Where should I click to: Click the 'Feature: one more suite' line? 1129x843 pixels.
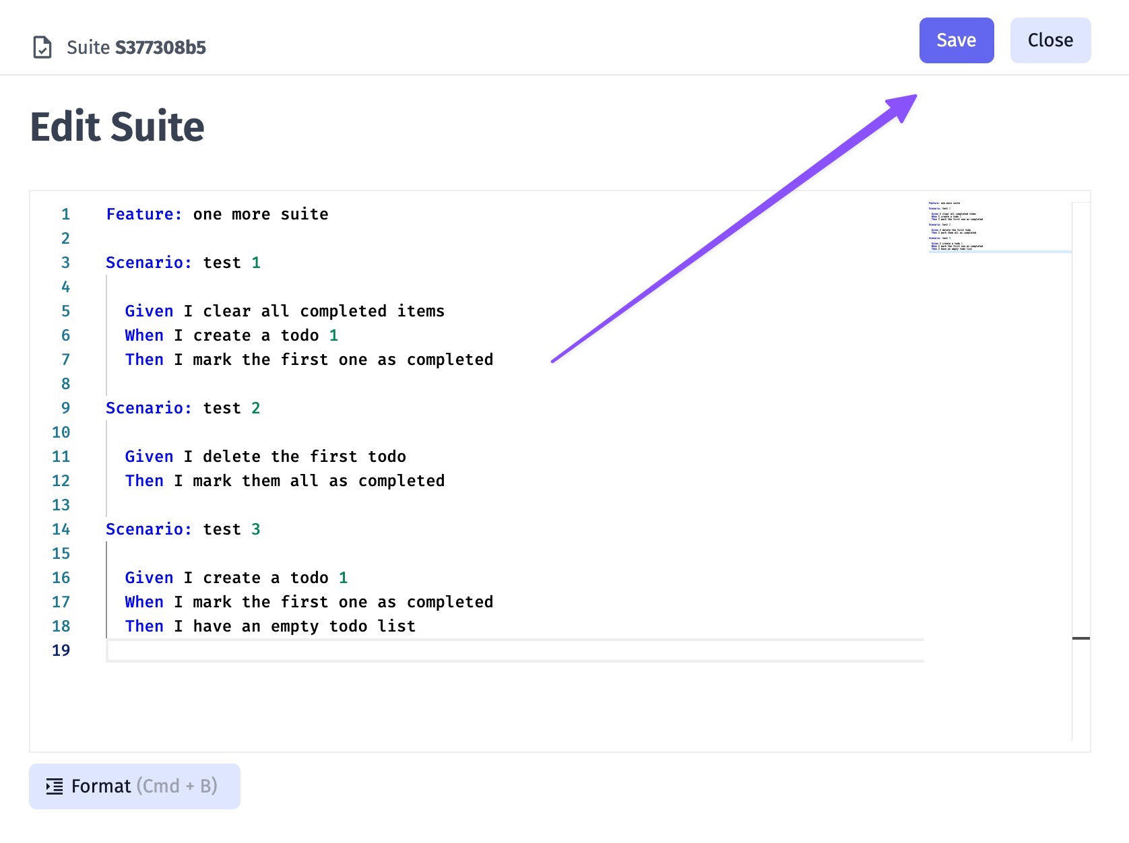tap(217, 214)
